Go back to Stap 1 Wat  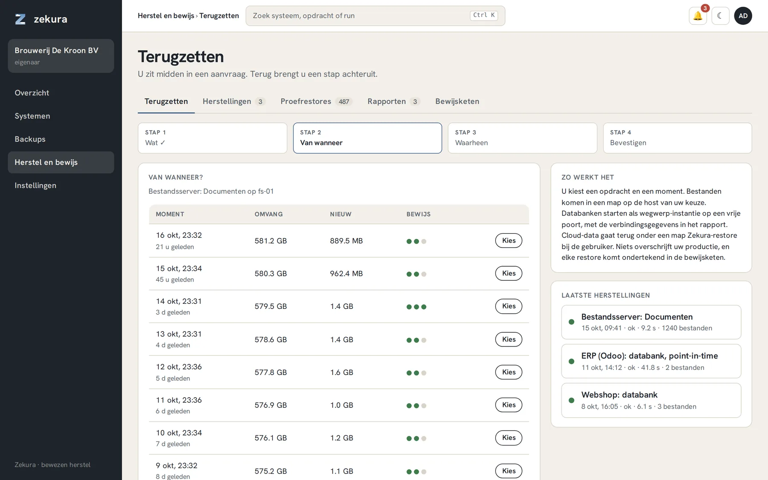pyautogui.click(x=212, y=138)
